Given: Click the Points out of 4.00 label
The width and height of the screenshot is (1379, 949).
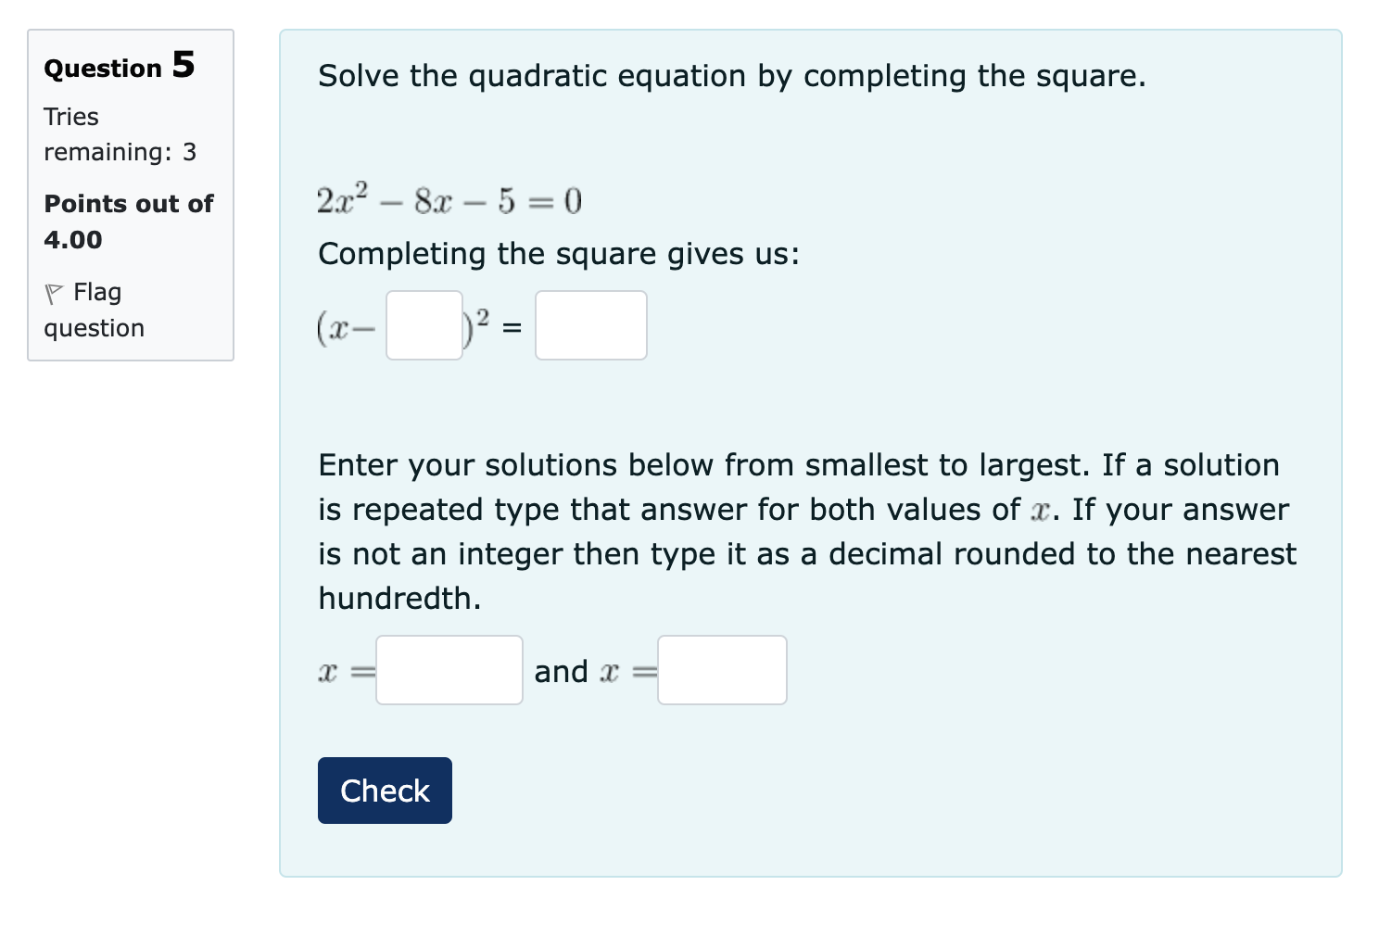Looking at the screenshot, I should [x=128, y=221].
